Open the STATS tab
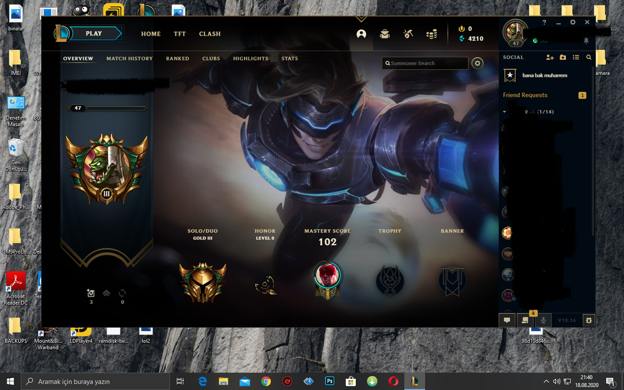 [290, 59]
